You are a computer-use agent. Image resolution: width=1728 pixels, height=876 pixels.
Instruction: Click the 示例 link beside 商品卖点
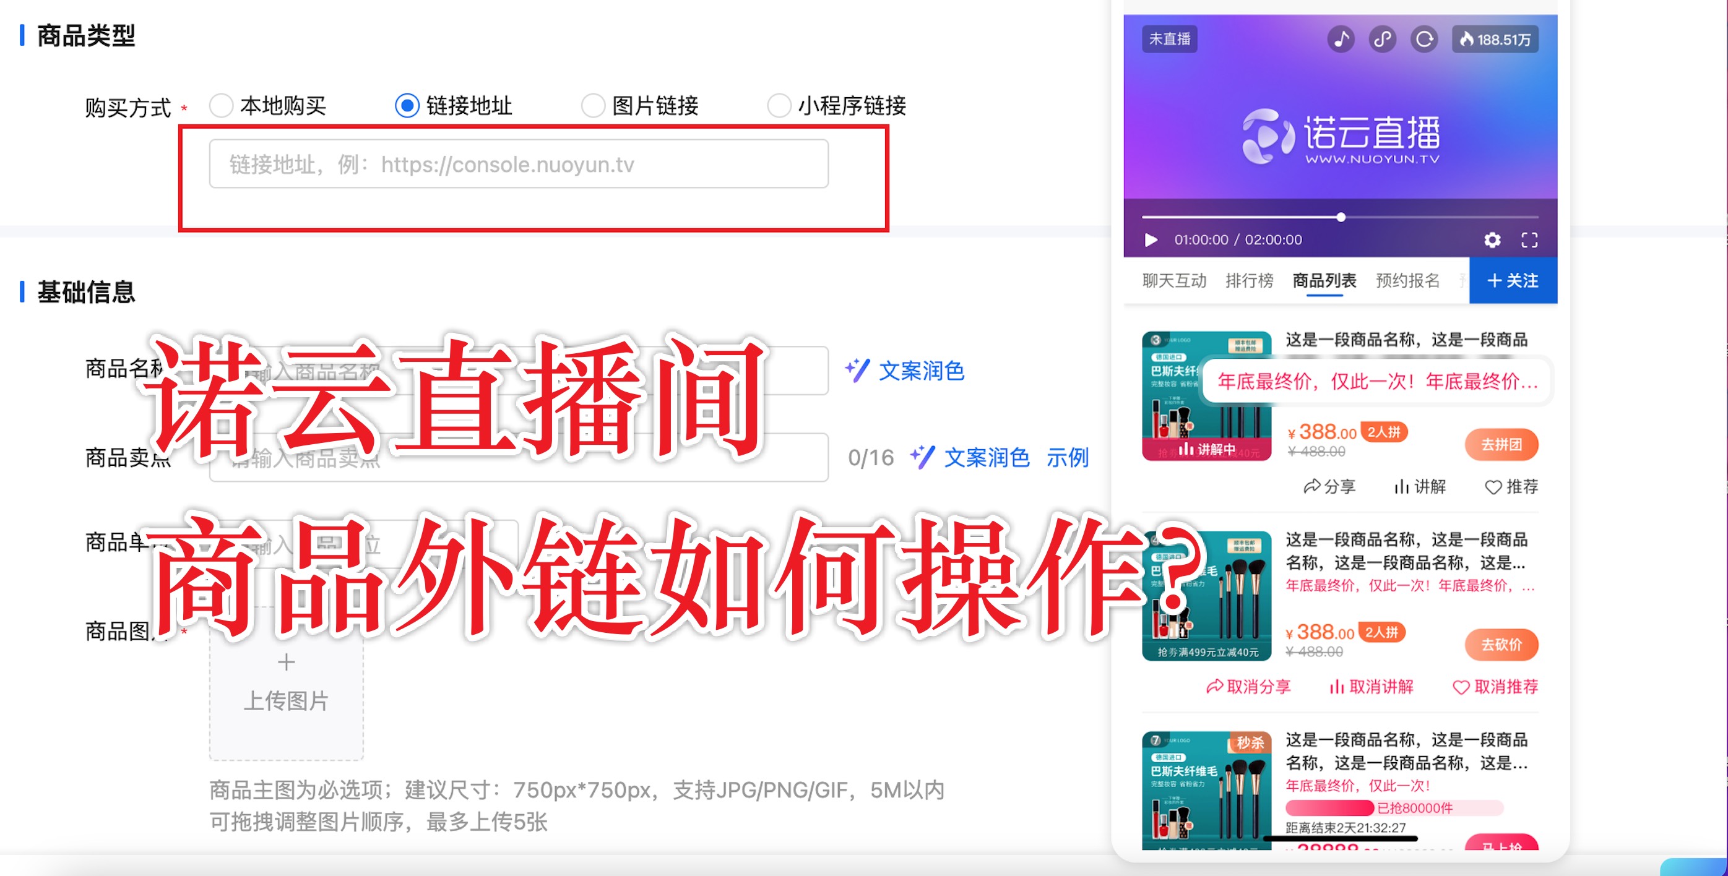pyautogui.click(x=1067, y=457)
